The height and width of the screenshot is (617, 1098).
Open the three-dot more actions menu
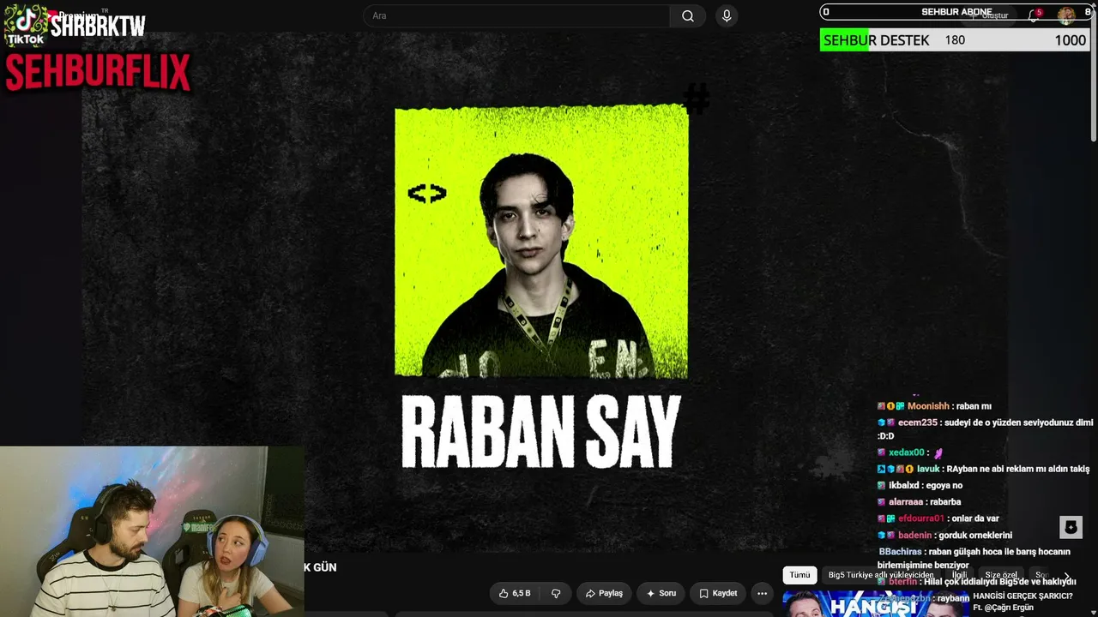tap(762, 593)
